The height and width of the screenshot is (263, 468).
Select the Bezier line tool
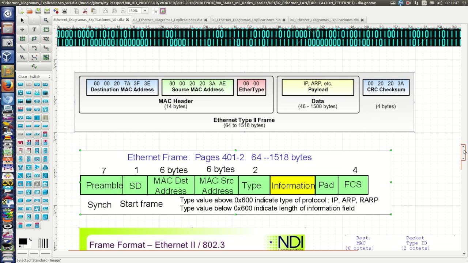tap(34, 57)
